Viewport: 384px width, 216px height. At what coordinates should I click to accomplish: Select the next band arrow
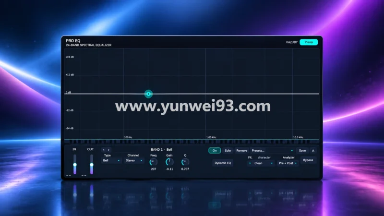click(109, 150)
